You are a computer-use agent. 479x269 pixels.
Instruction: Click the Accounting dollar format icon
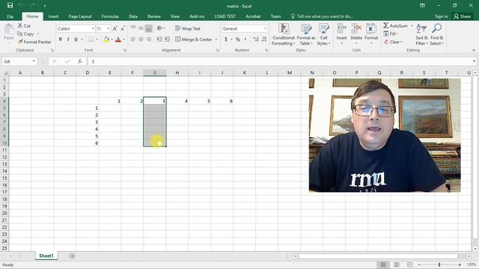coord(226,40)
